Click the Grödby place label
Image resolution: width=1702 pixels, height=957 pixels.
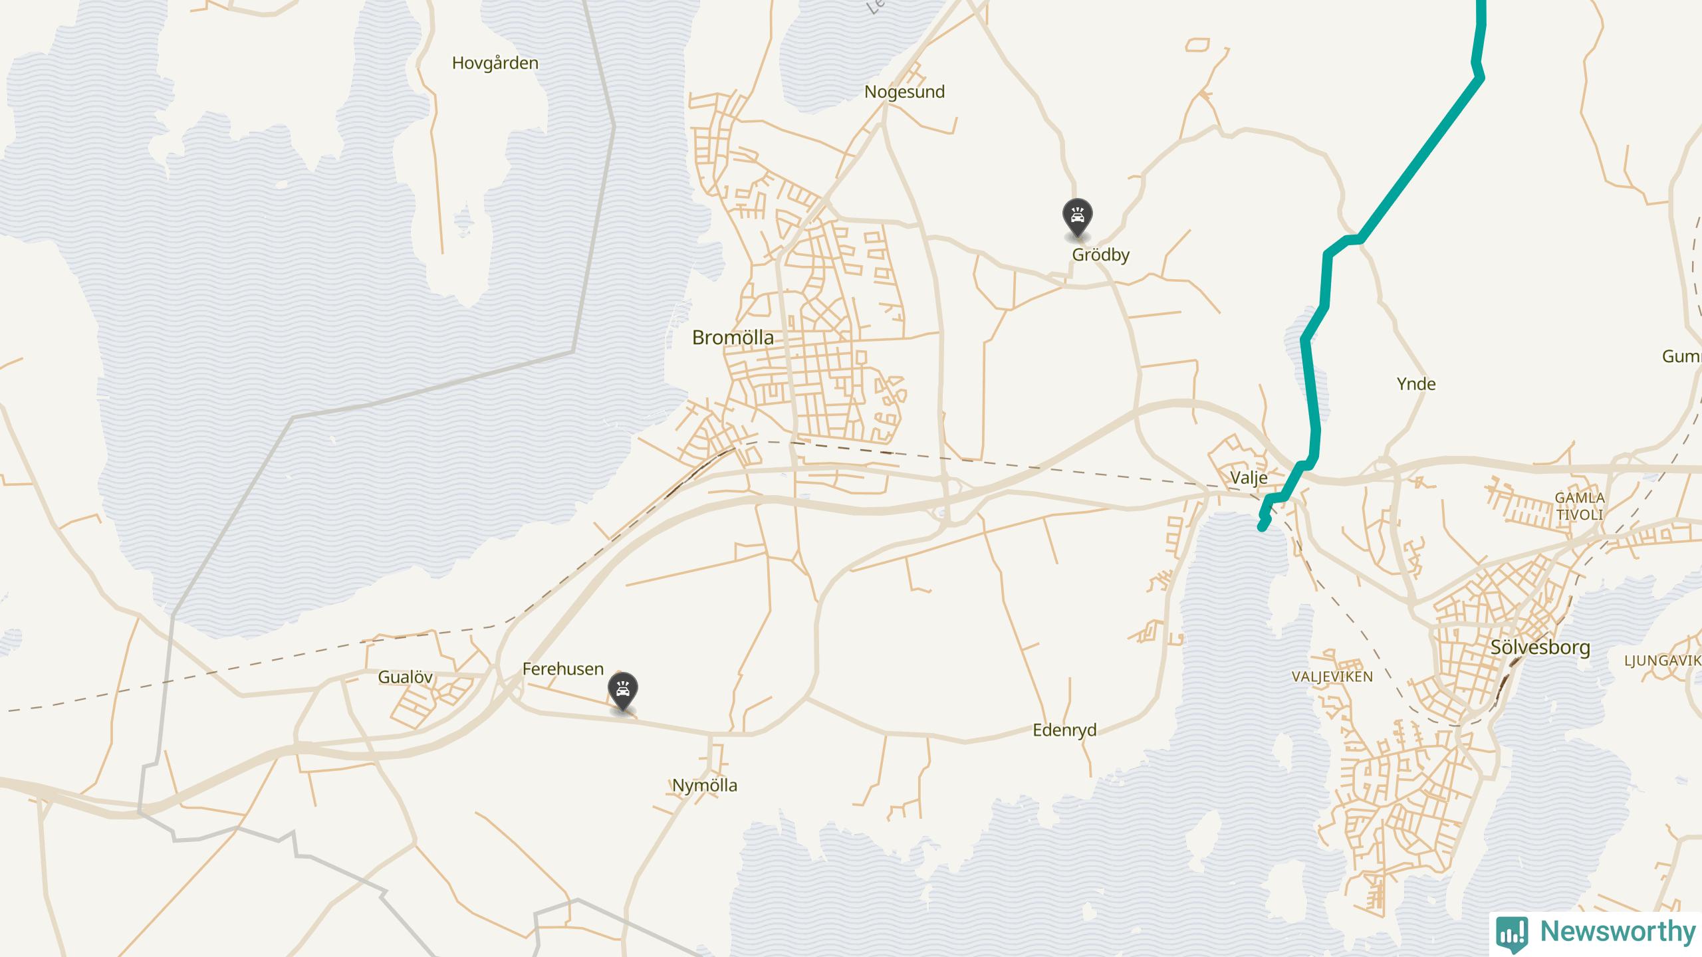coord(1101,255)
